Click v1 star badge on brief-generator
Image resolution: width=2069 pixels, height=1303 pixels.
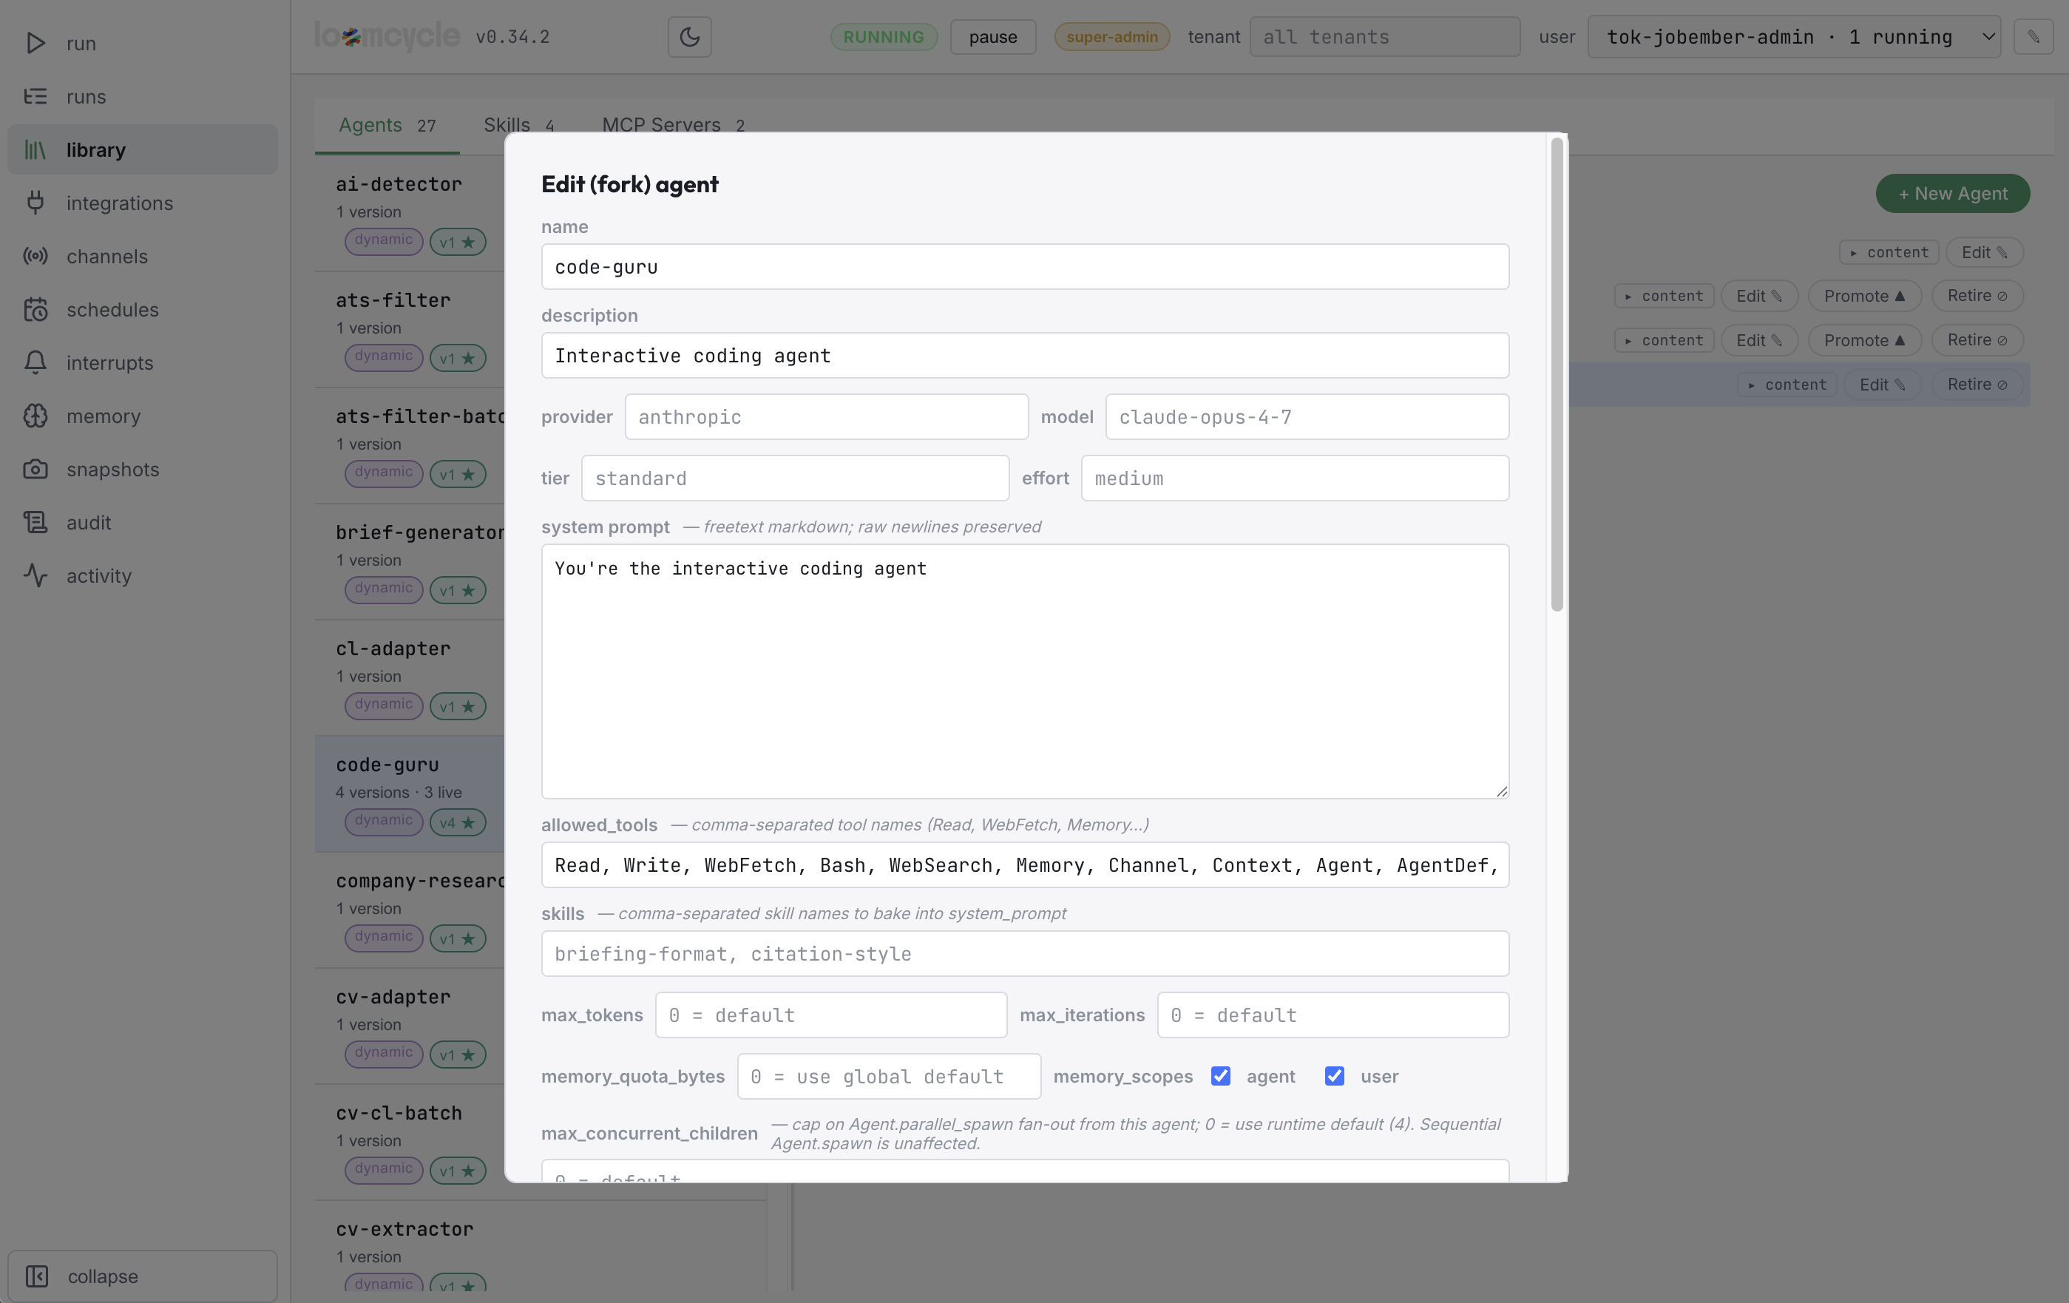tap(457, 590)
